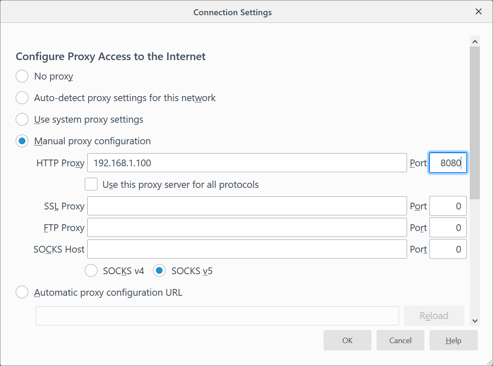This screenshot has height=366, width=493.
Task: Choose Auto-detect proxy settings for this network
Action: [x=22, y=98]
